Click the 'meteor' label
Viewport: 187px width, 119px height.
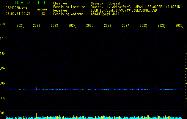42,9
